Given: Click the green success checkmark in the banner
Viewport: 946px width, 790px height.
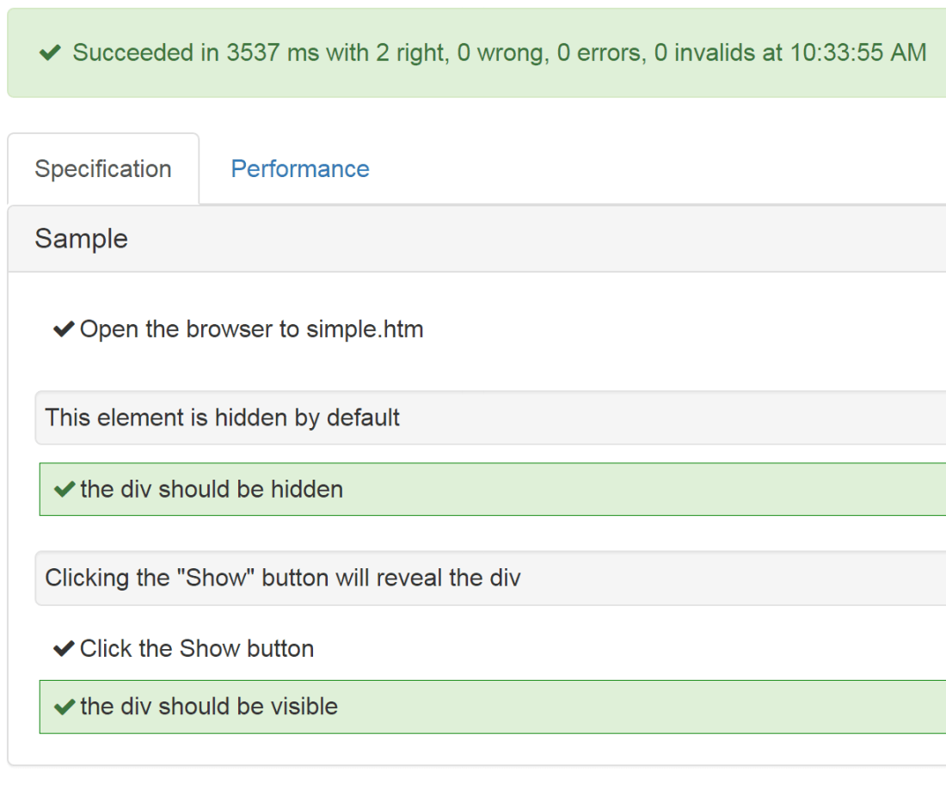Looking at the screenshot, I should coord(50,53).
